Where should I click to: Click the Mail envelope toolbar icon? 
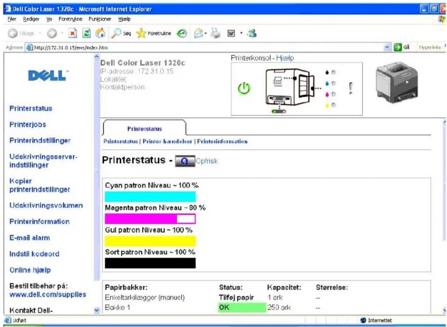pyautogui.click(x=198, y=33)
